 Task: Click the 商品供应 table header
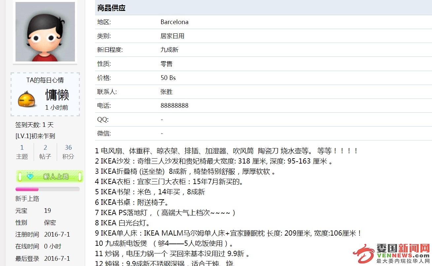[x=263, y=8]
